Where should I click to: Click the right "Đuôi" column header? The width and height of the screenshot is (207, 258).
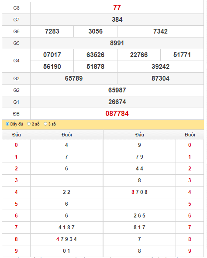tap(190, 135)
